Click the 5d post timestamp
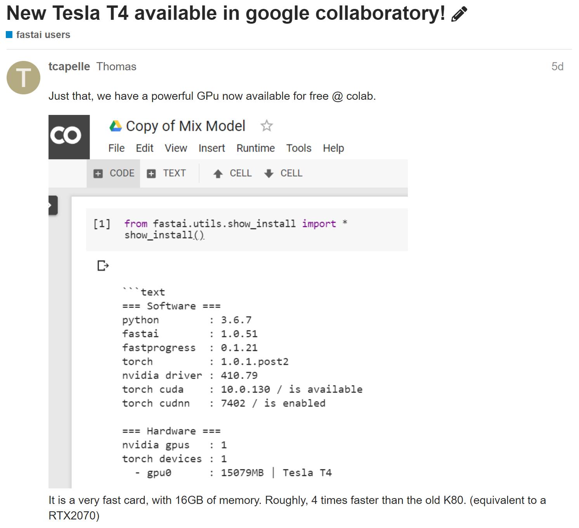The image size is (579, 528). [557, 66]
